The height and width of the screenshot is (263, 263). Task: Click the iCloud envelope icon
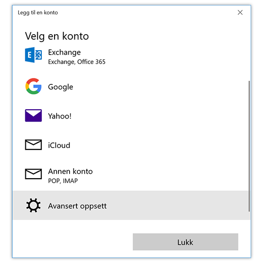(x=33, y=144)
